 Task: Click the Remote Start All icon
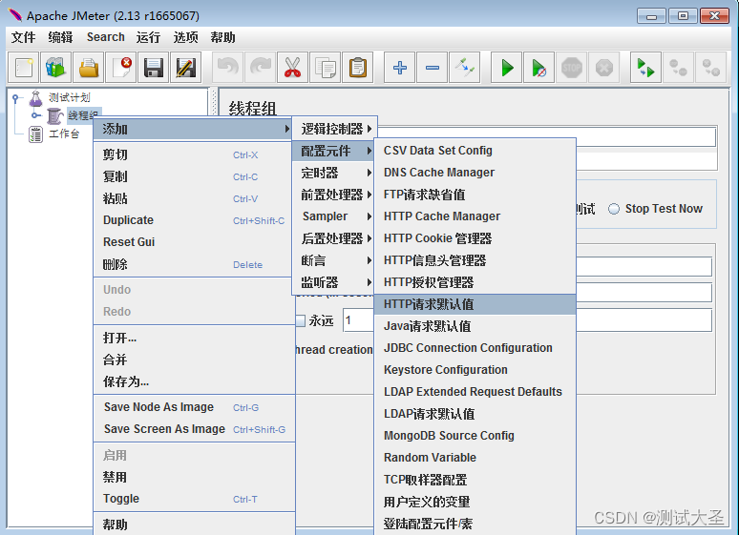click(645, 68)
